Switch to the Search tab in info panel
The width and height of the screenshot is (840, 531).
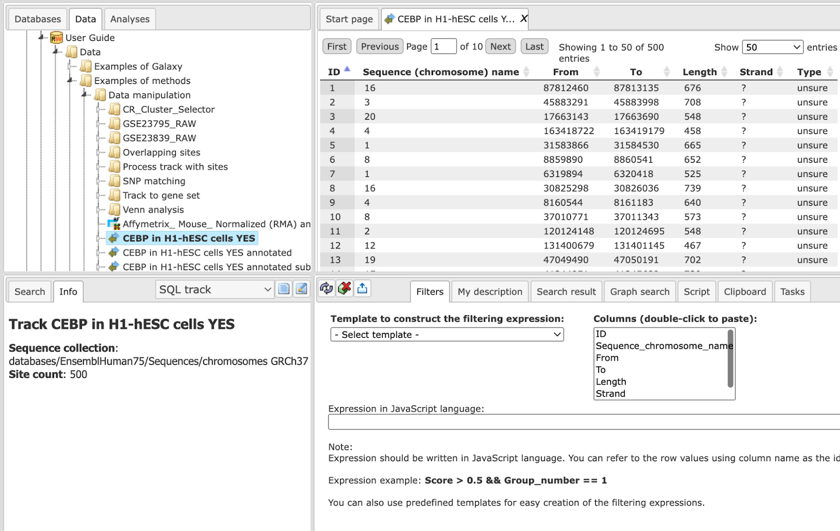pos(30,292)
